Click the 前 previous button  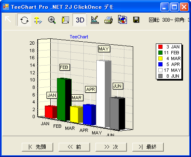[x=74, y=147]
